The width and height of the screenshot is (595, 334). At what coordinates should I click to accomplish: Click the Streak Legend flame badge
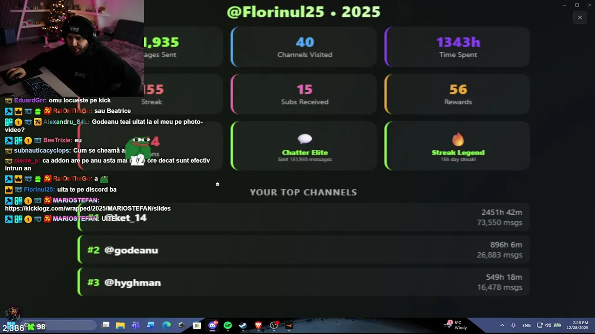(x=457, y=146)
